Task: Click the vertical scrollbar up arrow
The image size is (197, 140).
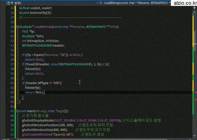Action: coord(194,12)
